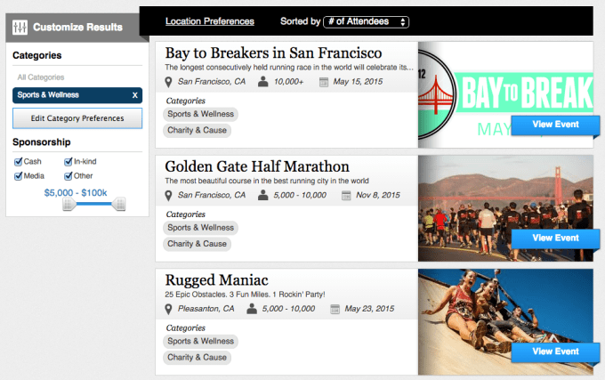Click the 'longest consecutively held running race' description
Screen dimensions: 605x380
point(289,68)
